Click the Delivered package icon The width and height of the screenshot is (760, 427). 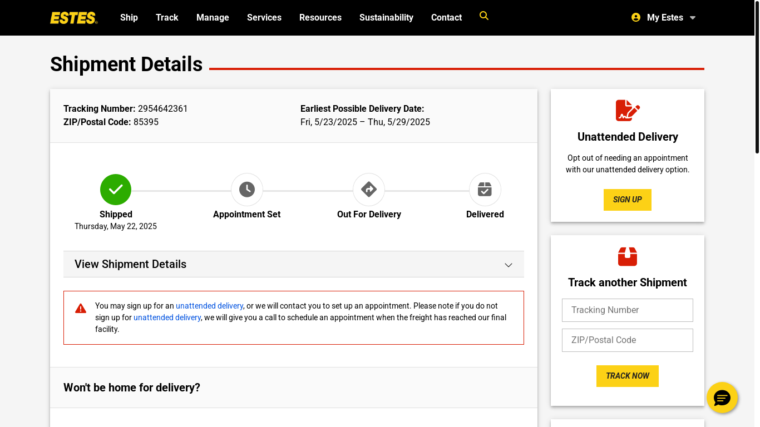click(485, 190)
